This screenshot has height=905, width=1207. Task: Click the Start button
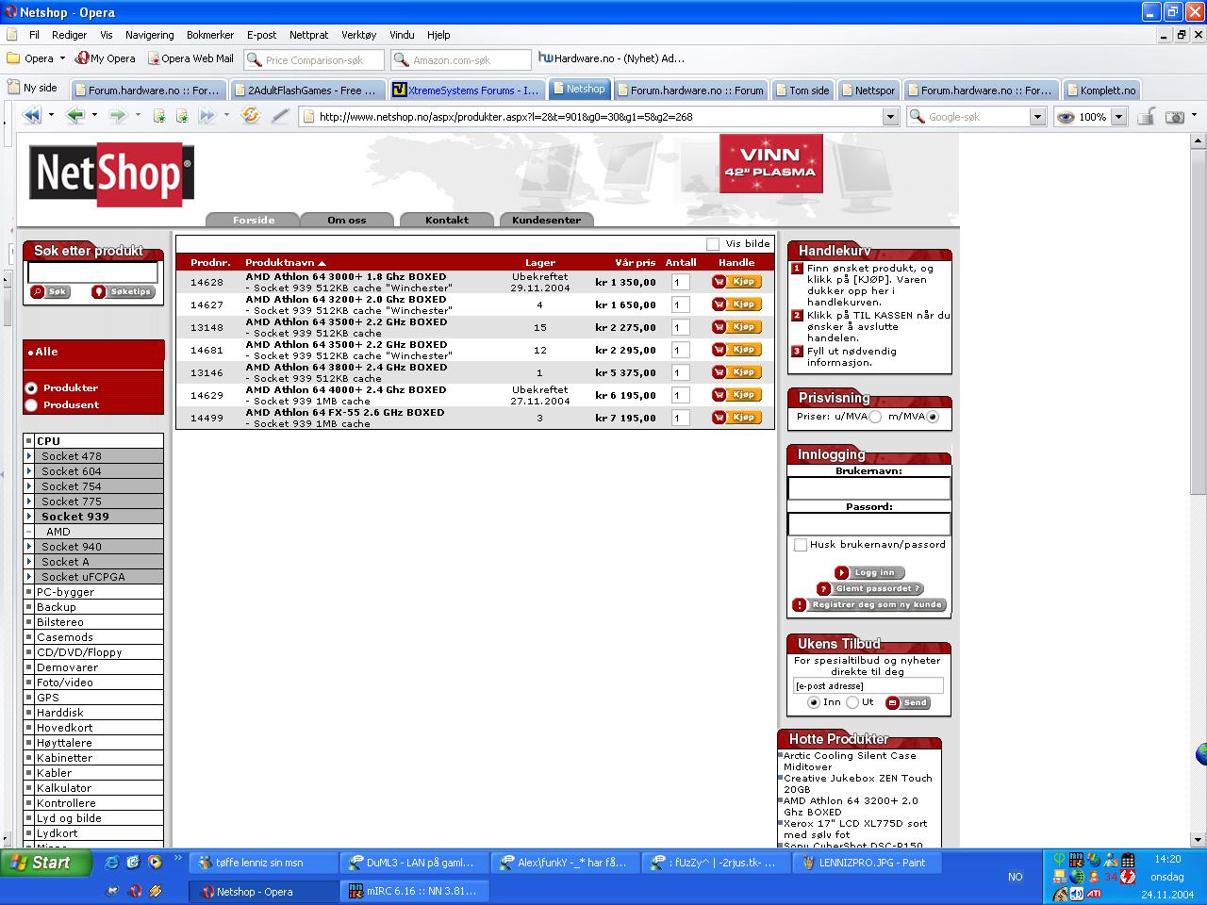pos(46,863)
